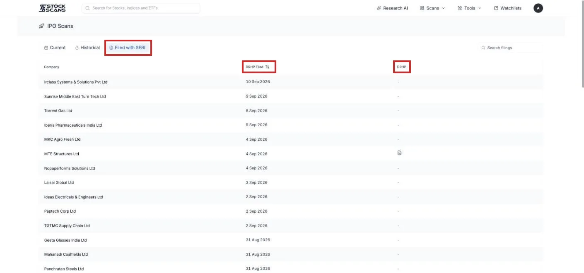Click the DRHP Filed column header text
The image size is (584, 273).
click(x=254, y=67)
